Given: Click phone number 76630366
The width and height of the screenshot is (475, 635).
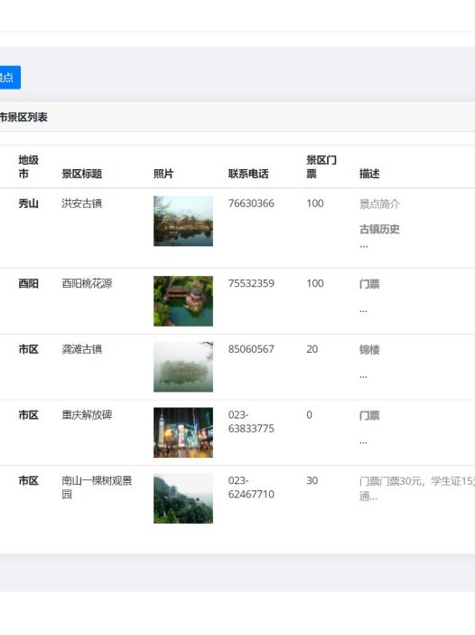Looking at the screenshot, I should tap(251, 204).
